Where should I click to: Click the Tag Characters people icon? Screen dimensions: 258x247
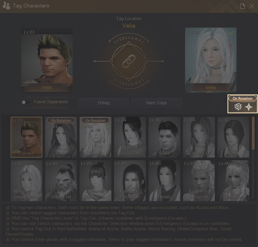[x=6, y=6]
